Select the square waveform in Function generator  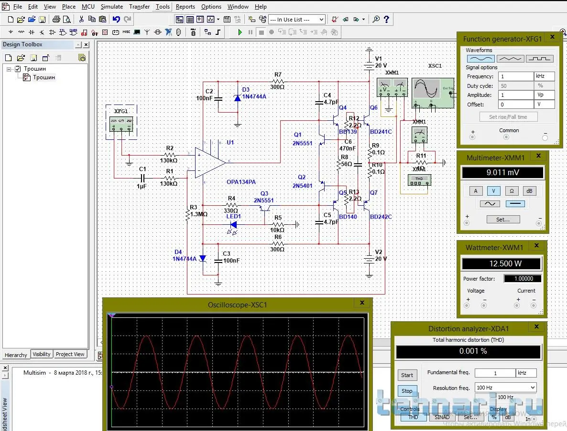pyautogui.click(x=540, y=59)
